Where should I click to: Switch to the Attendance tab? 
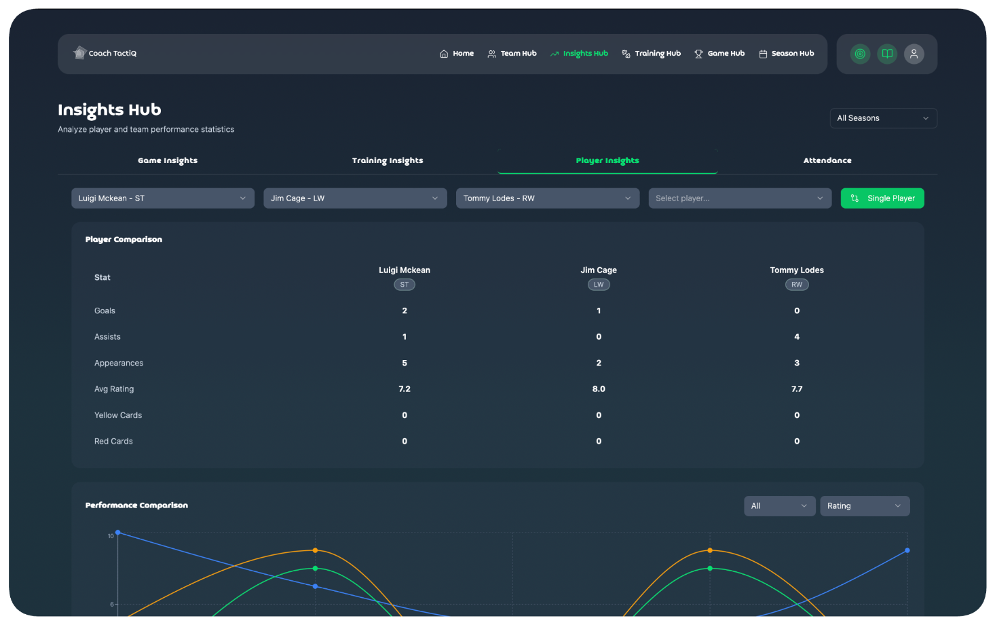(x=827, y=161)
